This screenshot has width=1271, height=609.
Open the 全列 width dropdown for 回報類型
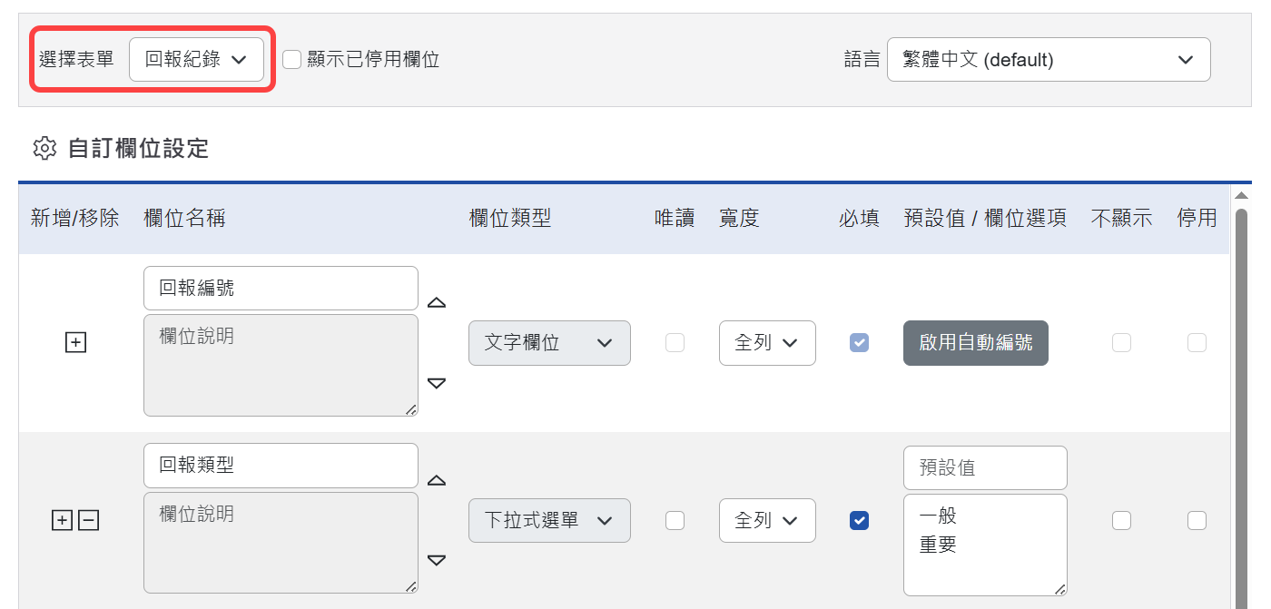(767, 520)
